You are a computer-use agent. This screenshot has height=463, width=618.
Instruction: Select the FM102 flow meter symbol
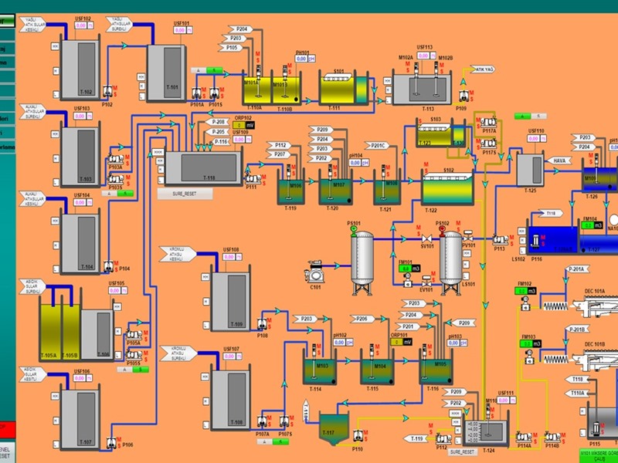(x=525, y=302)
